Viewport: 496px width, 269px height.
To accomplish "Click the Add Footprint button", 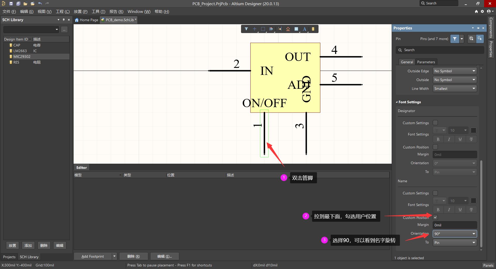I will point(93,256).
